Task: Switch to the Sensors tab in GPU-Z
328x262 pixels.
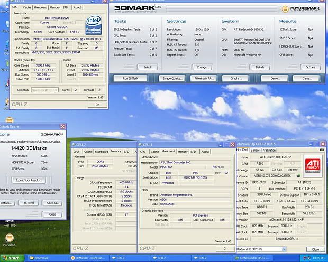Action: [x=256, y=150]
